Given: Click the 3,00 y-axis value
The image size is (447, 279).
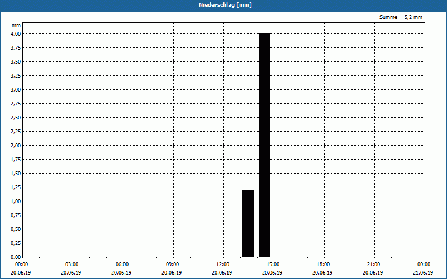Looking at the screenshot, I should point(16,90).
